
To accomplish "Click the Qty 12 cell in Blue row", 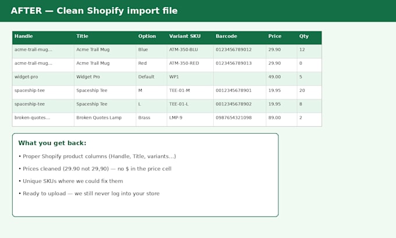I will coord(309,51).
